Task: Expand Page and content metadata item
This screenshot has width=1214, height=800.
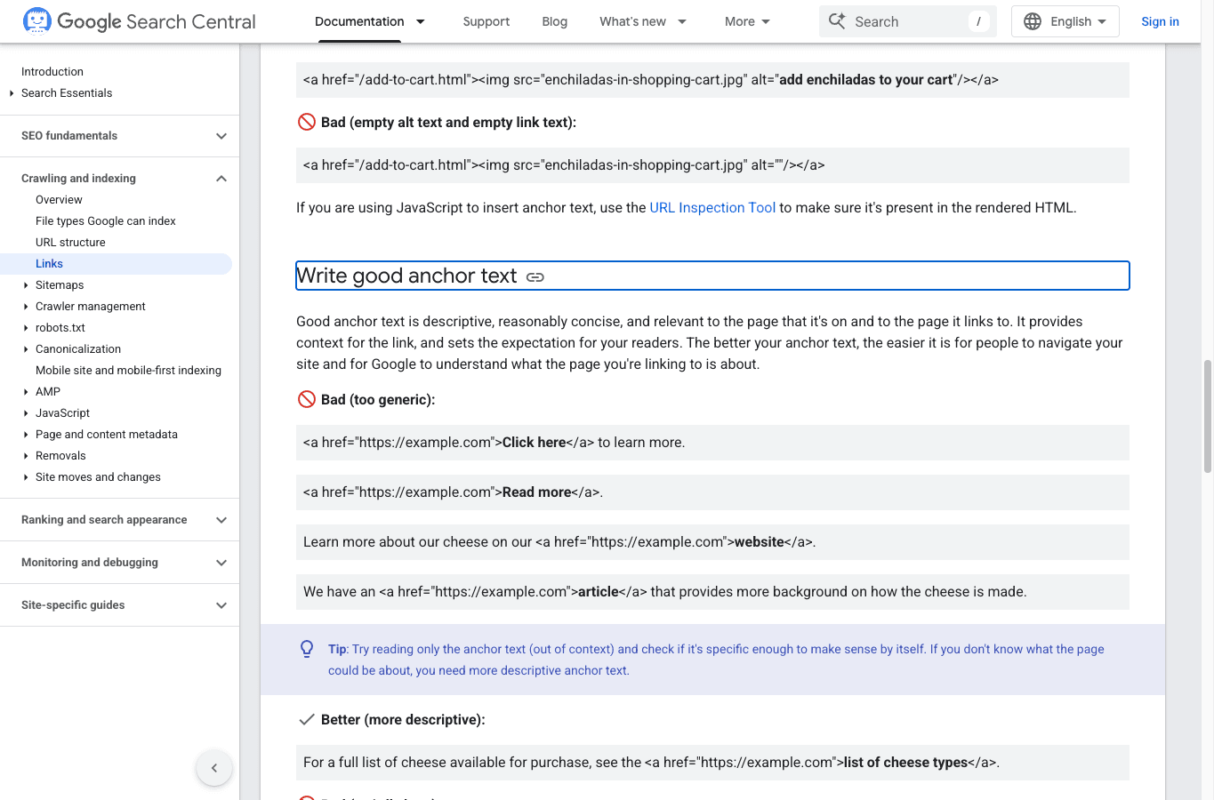Action: point(25,435)
